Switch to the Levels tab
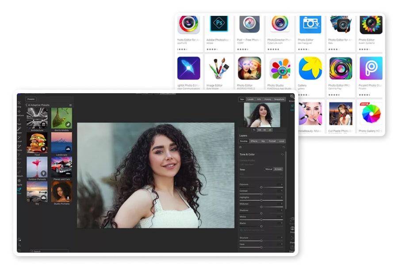398x269 pixels. pos(251,99)
